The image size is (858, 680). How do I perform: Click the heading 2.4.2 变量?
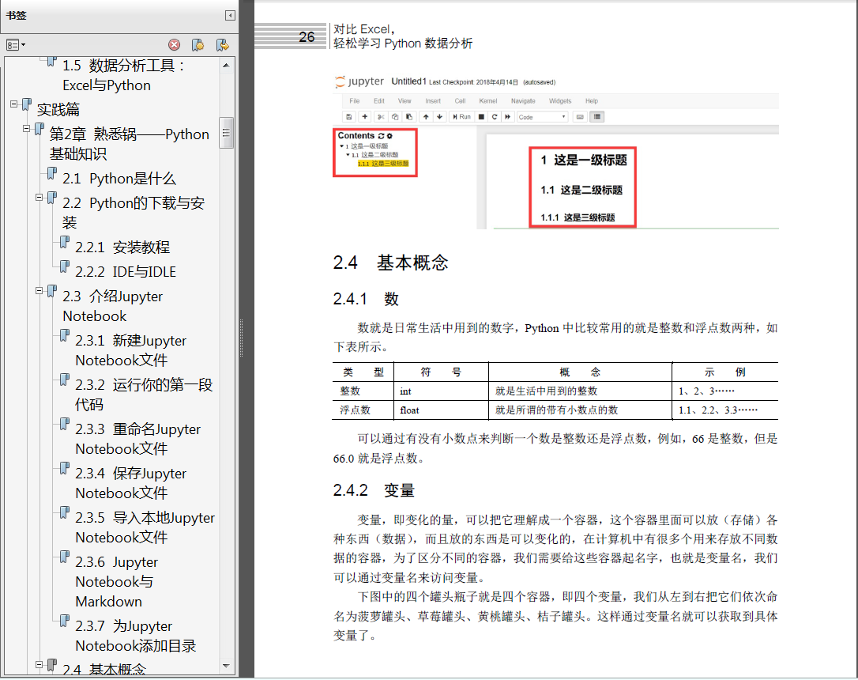(374, 490)
